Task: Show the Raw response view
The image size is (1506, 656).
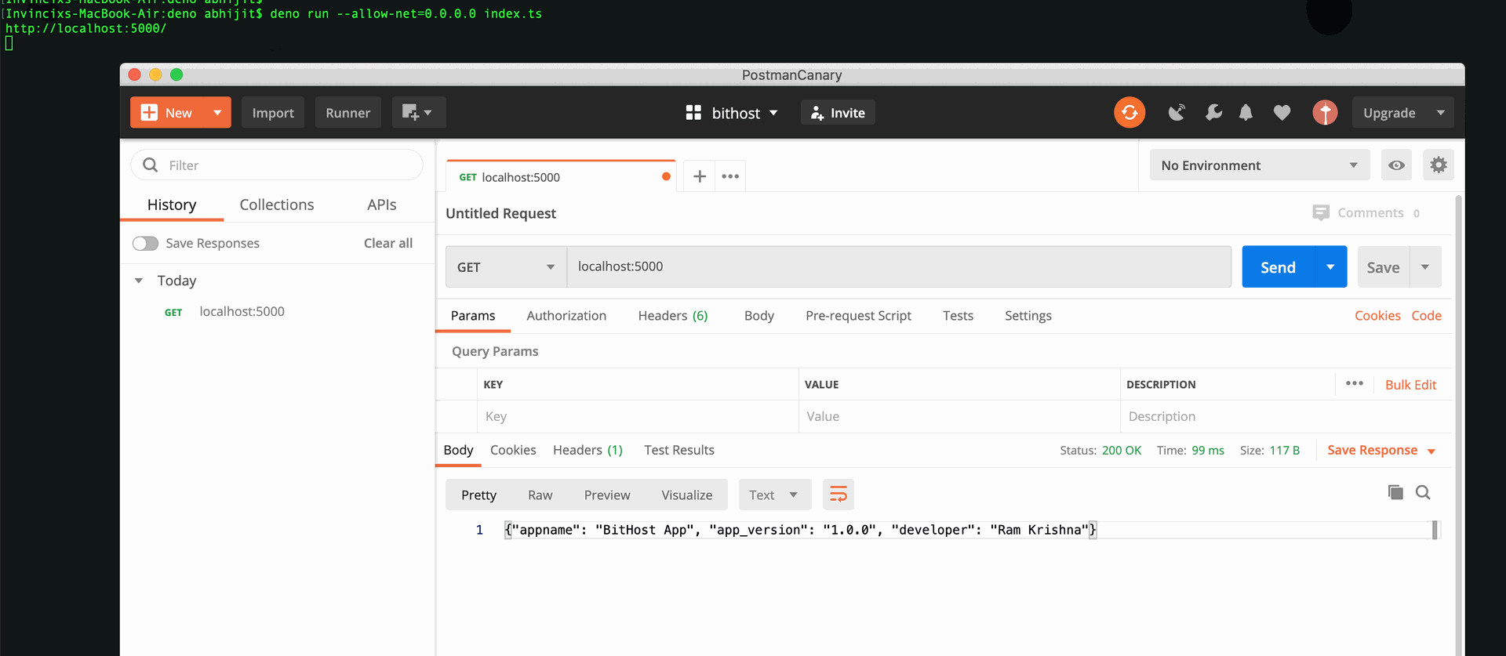Action: (540, 495)
